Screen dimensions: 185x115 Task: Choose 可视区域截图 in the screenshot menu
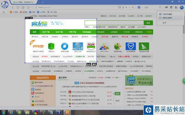171,14
